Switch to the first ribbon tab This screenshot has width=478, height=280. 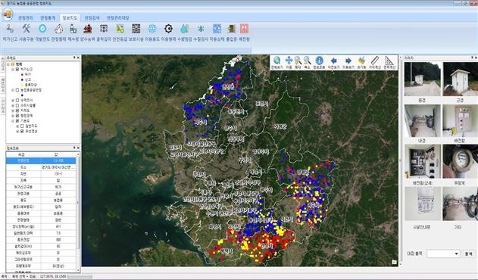(x=26, y=18)
